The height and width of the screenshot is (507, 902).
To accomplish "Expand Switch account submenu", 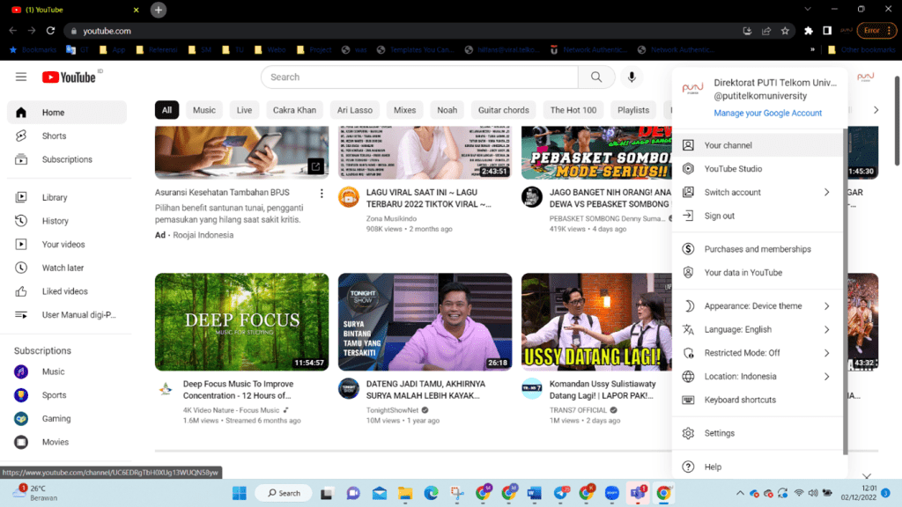I will click(x=827, y=193).
